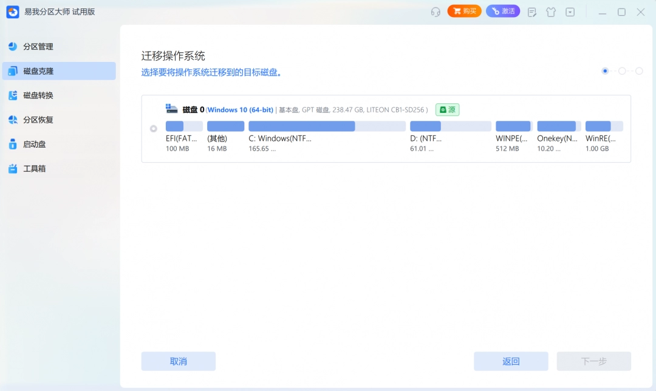
Task: Open the title bar dropdown menu icon
Action: 570,12
